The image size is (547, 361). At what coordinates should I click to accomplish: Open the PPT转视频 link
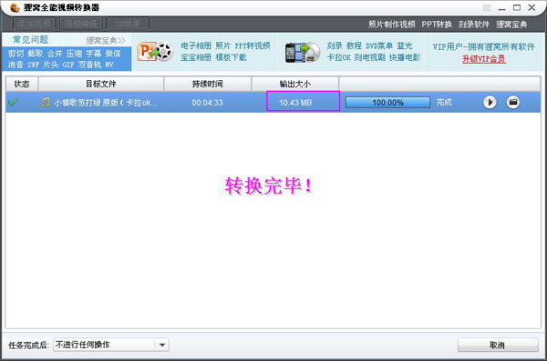tap(253, 45)
